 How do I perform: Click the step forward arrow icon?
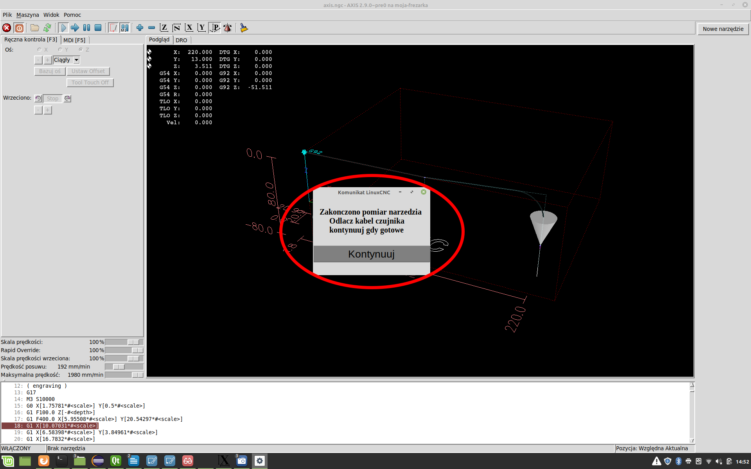click(x=75, y=28)
